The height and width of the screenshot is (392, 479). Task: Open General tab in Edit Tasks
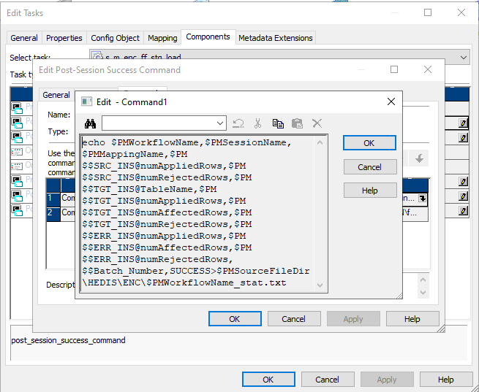(x=24, y=38)
